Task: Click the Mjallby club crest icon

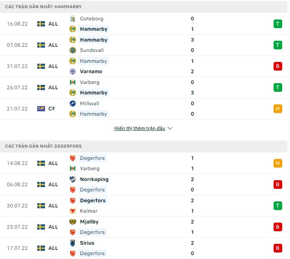Action: (72, 222)
